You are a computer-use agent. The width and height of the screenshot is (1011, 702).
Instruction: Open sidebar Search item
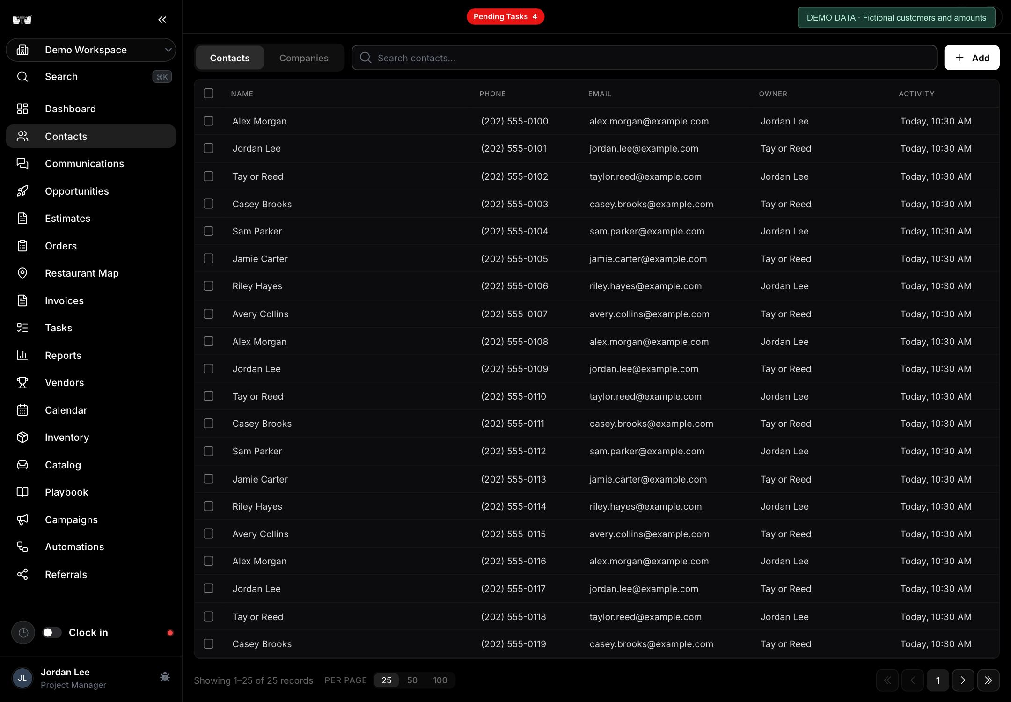coord(91,77)
